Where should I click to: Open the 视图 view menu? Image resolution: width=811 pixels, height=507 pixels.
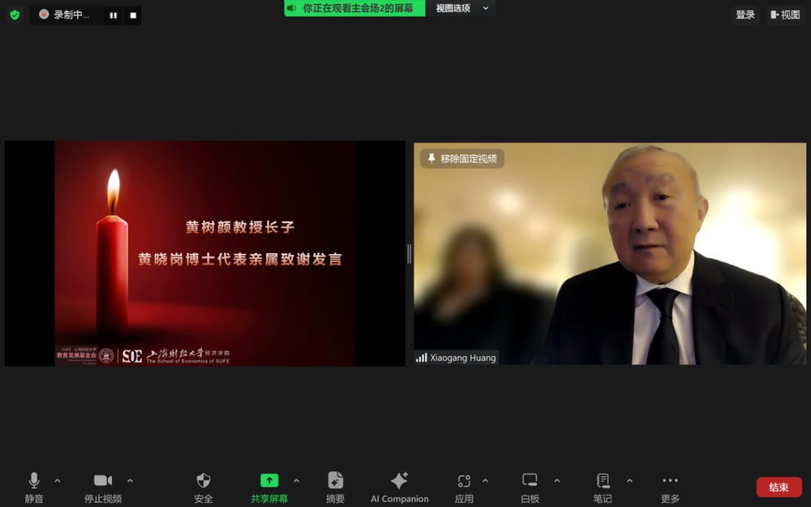tap(784, 15)
